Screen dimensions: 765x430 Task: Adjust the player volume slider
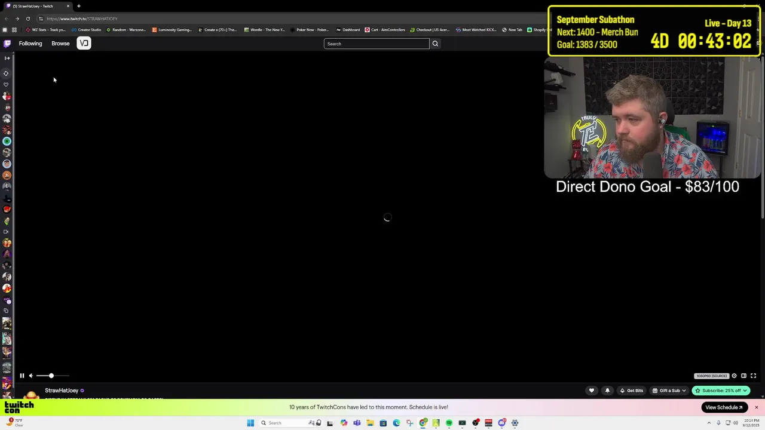click(x=53, y=376)
